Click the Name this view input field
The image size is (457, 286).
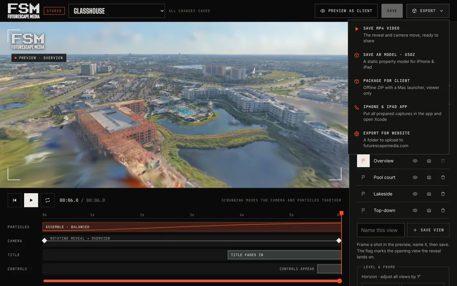point(381,230)
